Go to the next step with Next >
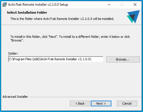143x112 pixels. click(101, 103)
